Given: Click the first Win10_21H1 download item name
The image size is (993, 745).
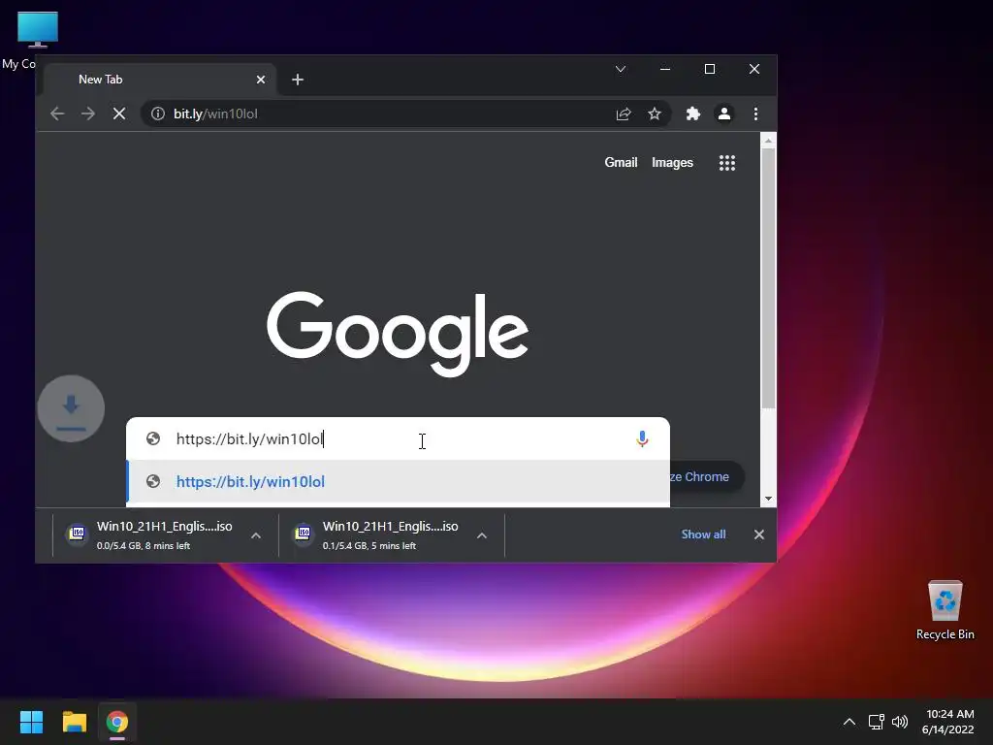Looking at the screenshot, I should click(x=165, y=527).
